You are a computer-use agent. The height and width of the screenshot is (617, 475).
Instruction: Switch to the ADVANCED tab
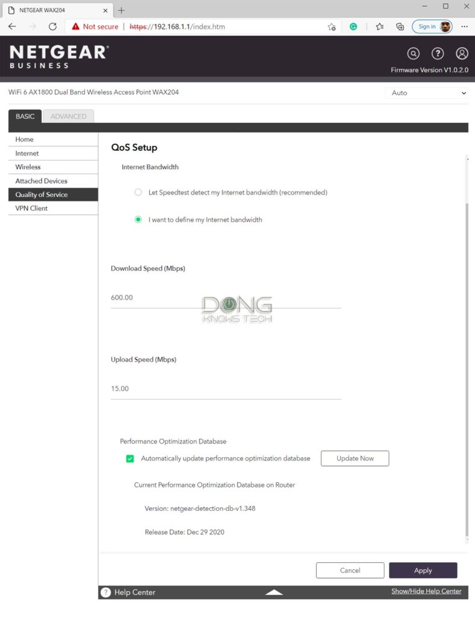click(x=69, y=116)
